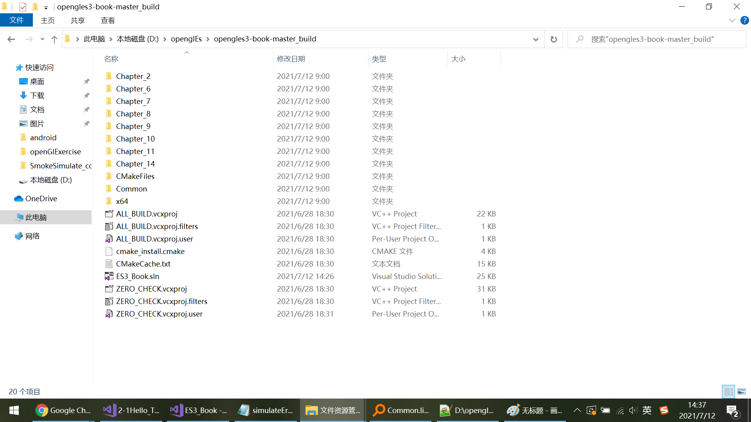Screen dimensions: 751x422
Task: Switch to the 查看 ribbon tab
Action: pos(108,20)
